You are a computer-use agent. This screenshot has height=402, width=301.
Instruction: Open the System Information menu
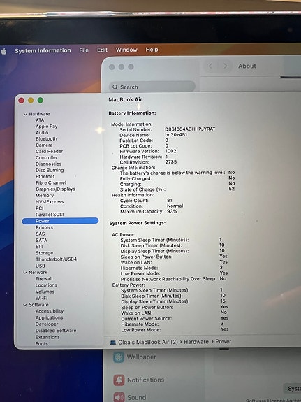[43, 50]
